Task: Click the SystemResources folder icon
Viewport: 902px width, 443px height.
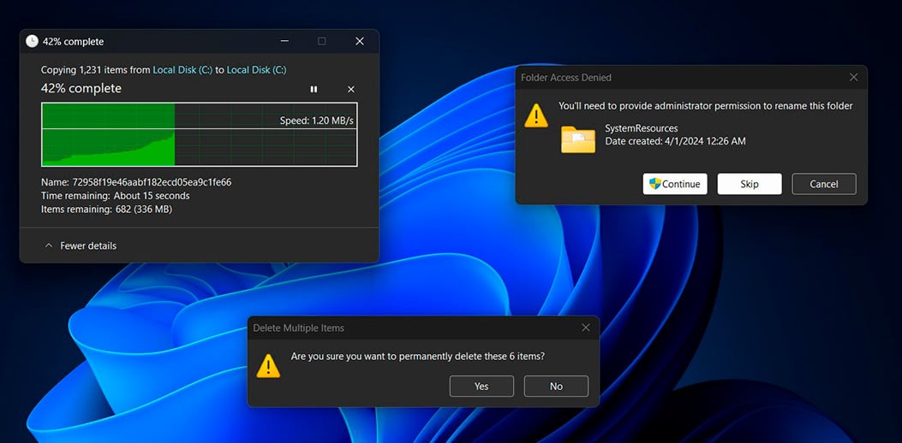Action: [578, 139]
